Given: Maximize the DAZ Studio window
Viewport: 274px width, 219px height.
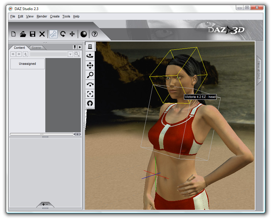Looking at the screenshot, I should pyautogui.click(x=247, y=7).
